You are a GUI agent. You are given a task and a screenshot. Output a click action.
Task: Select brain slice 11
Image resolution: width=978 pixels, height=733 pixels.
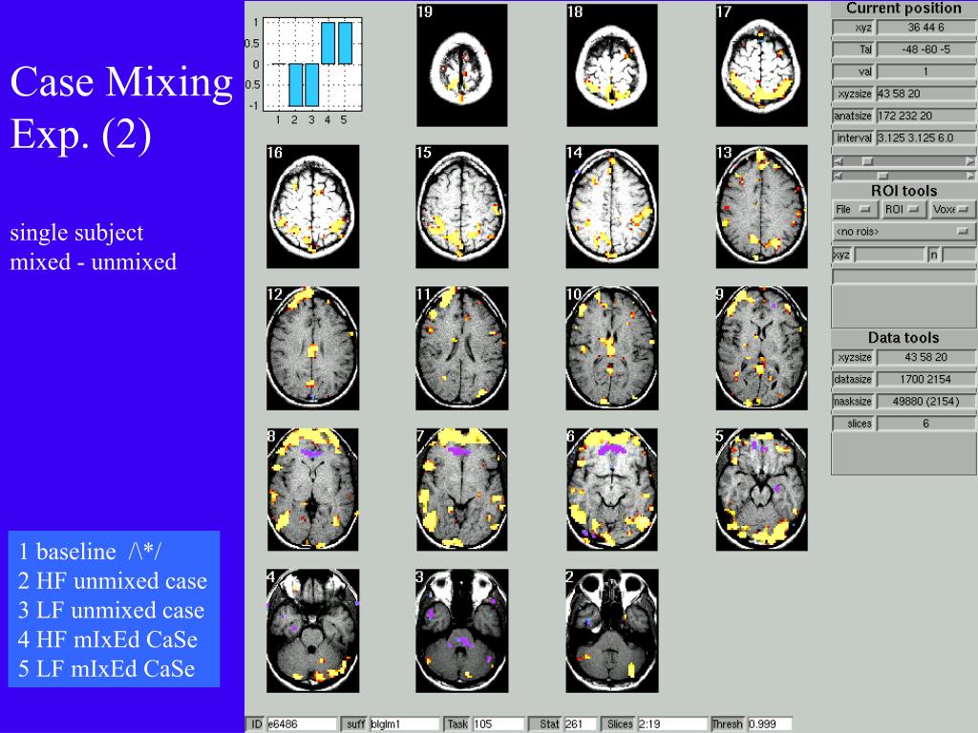click(x=462, y=348)
